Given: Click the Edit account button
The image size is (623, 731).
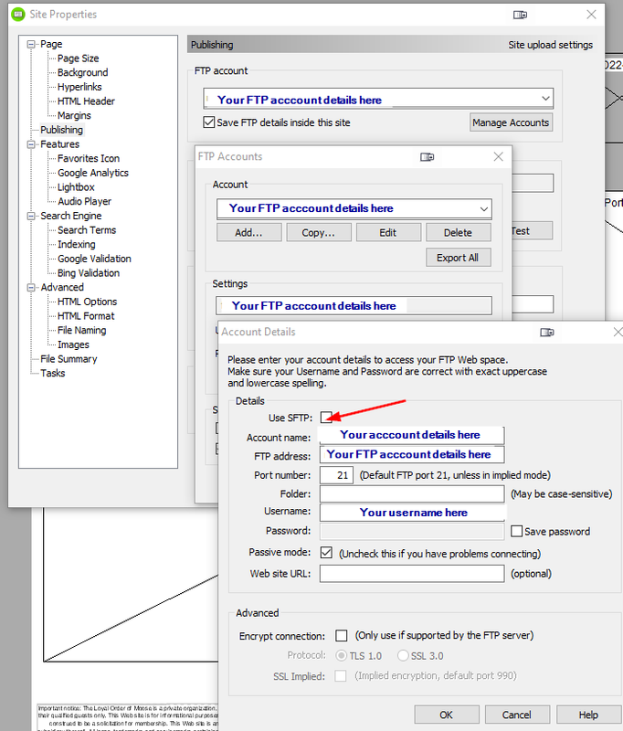Looking at the screenshot, I should (388, 232).
